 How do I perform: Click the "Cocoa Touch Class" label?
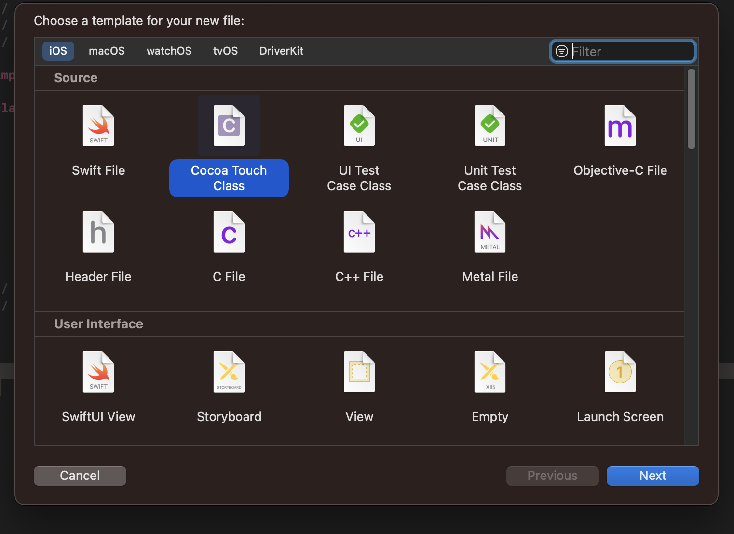click(229, 178)
